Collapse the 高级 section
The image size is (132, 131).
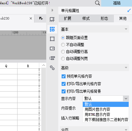click(x=126, y=67)
